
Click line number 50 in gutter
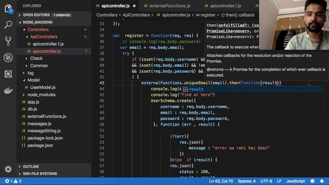point(102,124)
